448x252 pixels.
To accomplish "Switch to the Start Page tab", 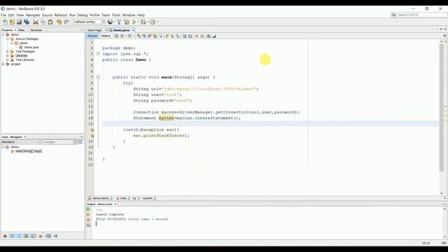I will (94, 30).
